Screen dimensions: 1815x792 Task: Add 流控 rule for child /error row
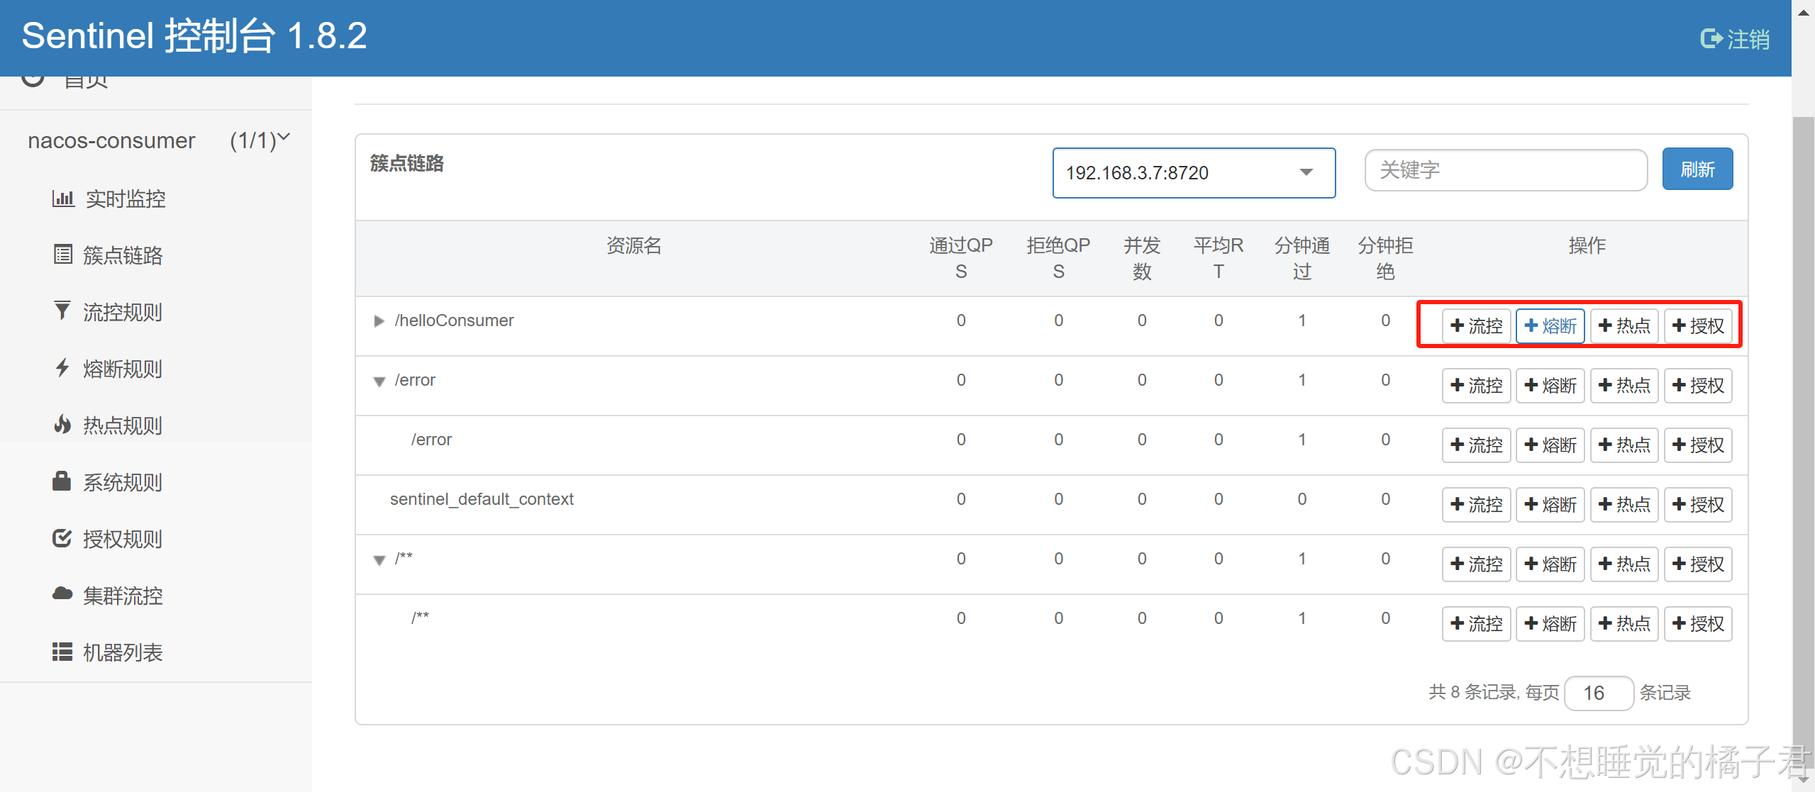pos(1477,445)
